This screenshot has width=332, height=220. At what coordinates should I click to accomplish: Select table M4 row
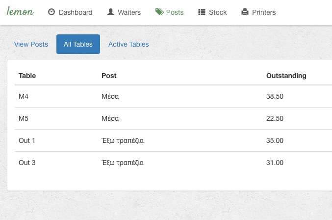tap(24, 96)
